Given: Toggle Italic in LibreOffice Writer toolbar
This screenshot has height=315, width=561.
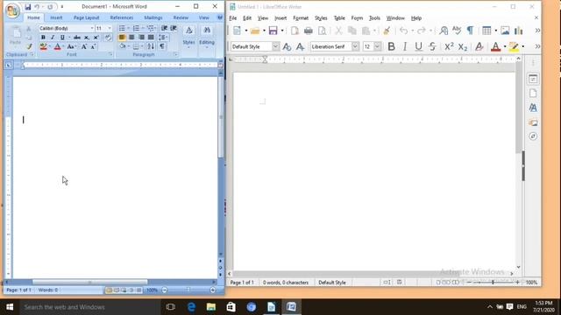Looking at the screenshot, I should [405, 46].
